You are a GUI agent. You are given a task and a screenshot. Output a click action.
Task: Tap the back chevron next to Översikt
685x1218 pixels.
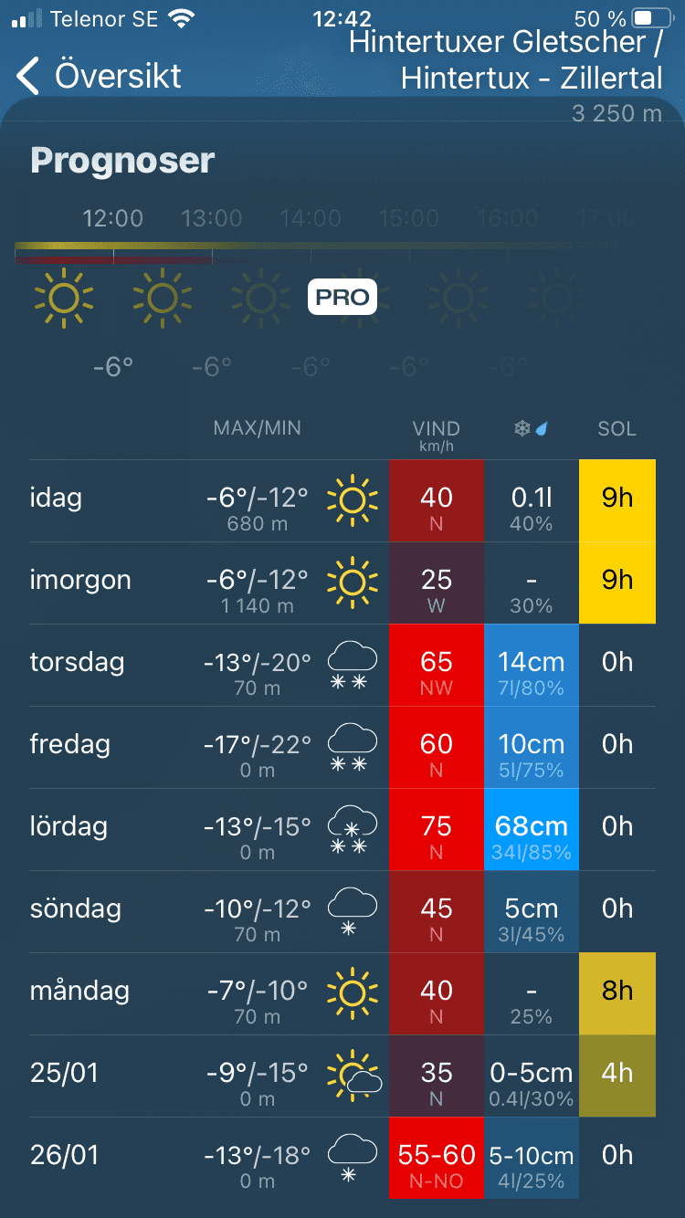[29, 76]
